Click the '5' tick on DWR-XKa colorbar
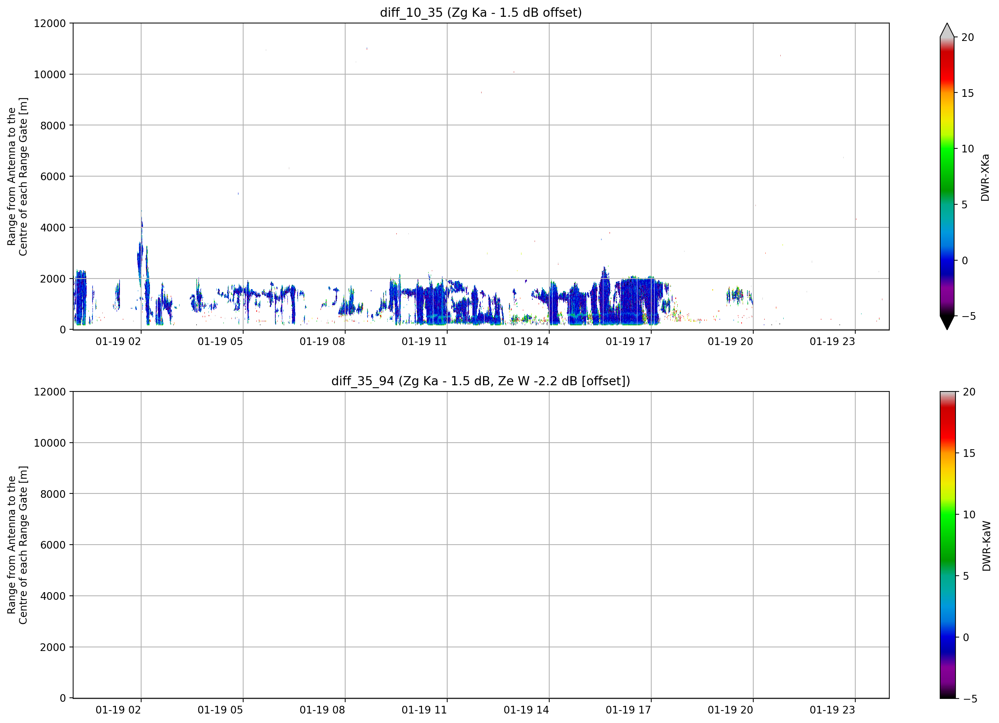999x723 pixels. 965,205
